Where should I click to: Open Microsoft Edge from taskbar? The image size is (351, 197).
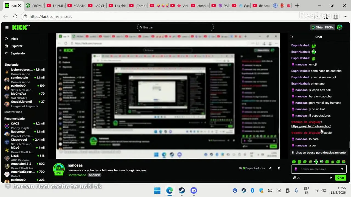click(x=169, y=190)
